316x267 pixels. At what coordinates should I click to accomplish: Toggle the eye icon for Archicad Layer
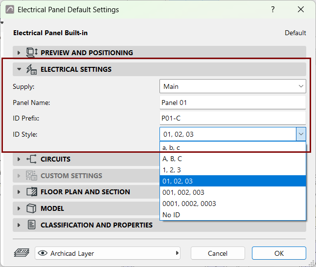click(43, 253)
